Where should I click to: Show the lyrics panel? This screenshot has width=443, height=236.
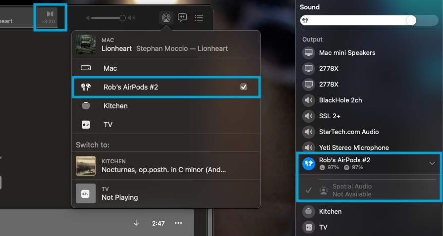coord(182,18)
